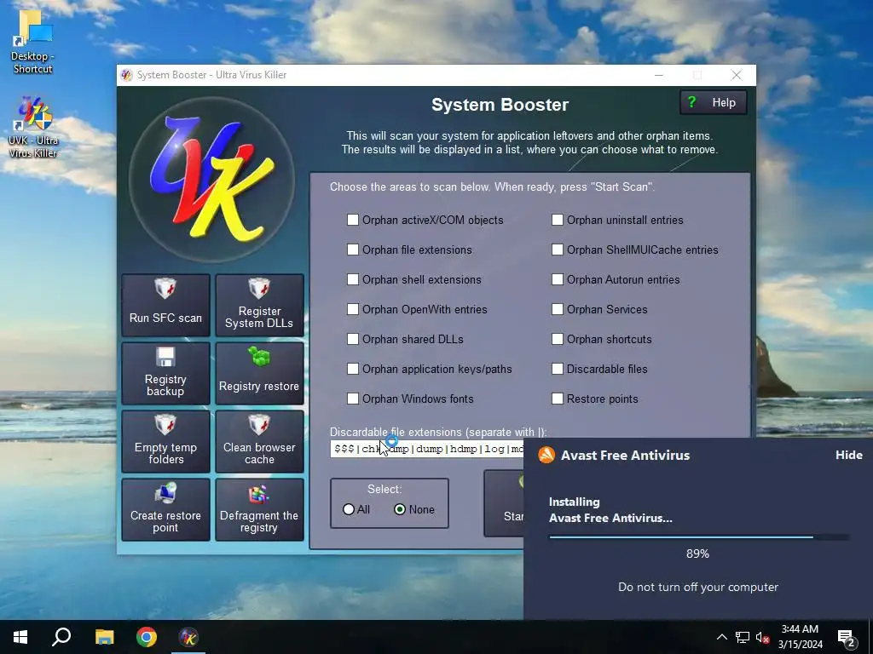The image size is (873, 654).
Task: Check Orphan file extensions
Action: [352, 250]
